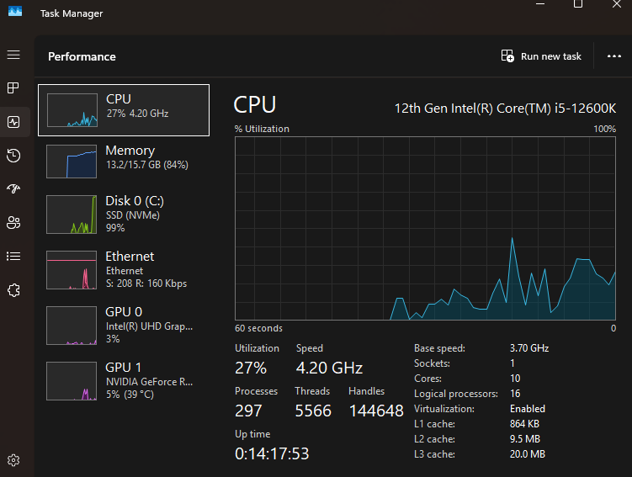Select the CPU performance item
632x477 pixels.
[124, 110]
